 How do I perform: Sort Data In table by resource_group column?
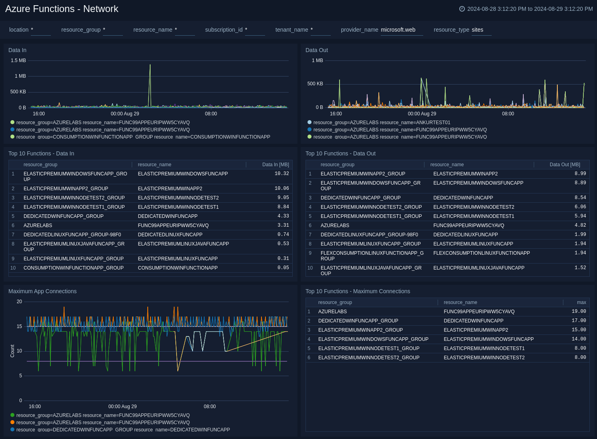40,165
